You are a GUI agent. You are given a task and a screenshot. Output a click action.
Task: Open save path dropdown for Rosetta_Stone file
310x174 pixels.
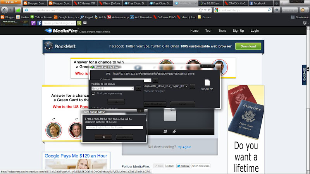coord(186,86)
